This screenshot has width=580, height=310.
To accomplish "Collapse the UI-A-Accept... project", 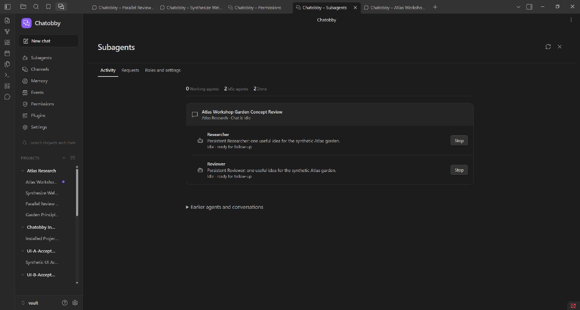I will point(23,251).
